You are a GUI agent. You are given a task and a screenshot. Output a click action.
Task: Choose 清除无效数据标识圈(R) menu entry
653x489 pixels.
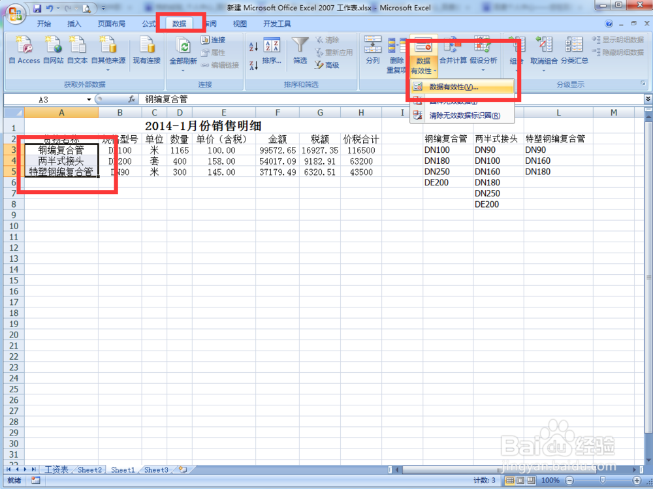pos(462,116)
